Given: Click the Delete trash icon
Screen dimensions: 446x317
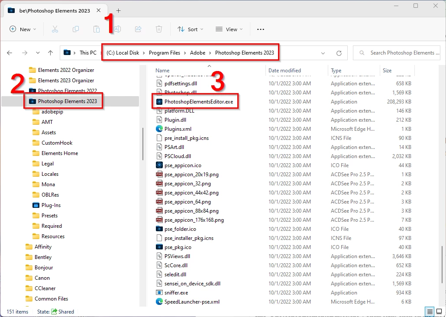Looking at the screenshot, I should (159, 29).
